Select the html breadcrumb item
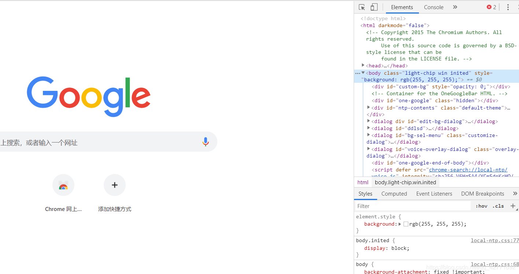This screenshot has height=274, width=519. [x=363, y=182]
